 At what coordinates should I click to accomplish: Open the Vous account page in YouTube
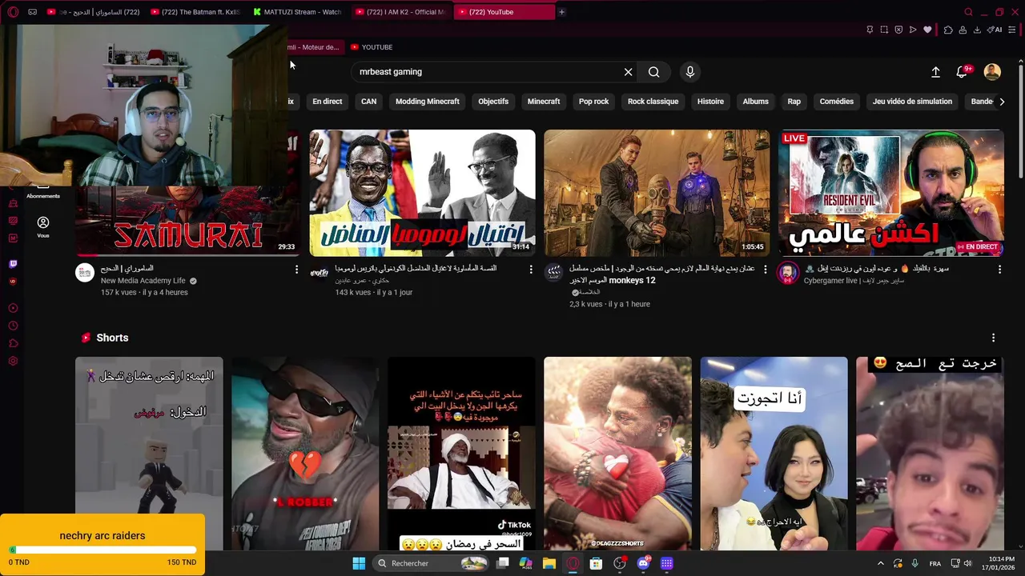coord(43,227)
